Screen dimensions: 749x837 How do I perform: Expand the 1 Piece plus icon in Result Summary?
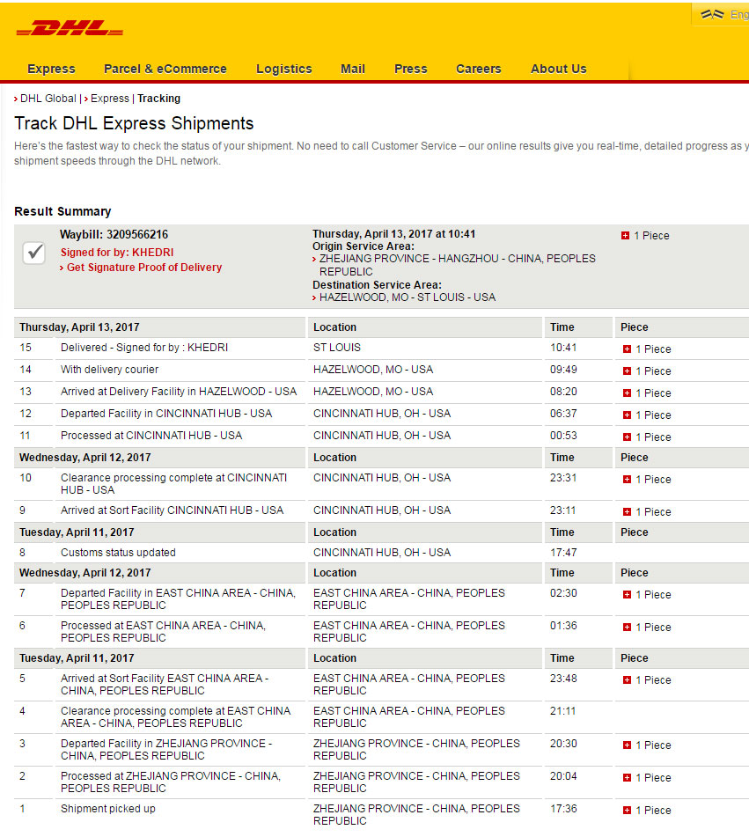pyautogui.click(x=626, y=236)
